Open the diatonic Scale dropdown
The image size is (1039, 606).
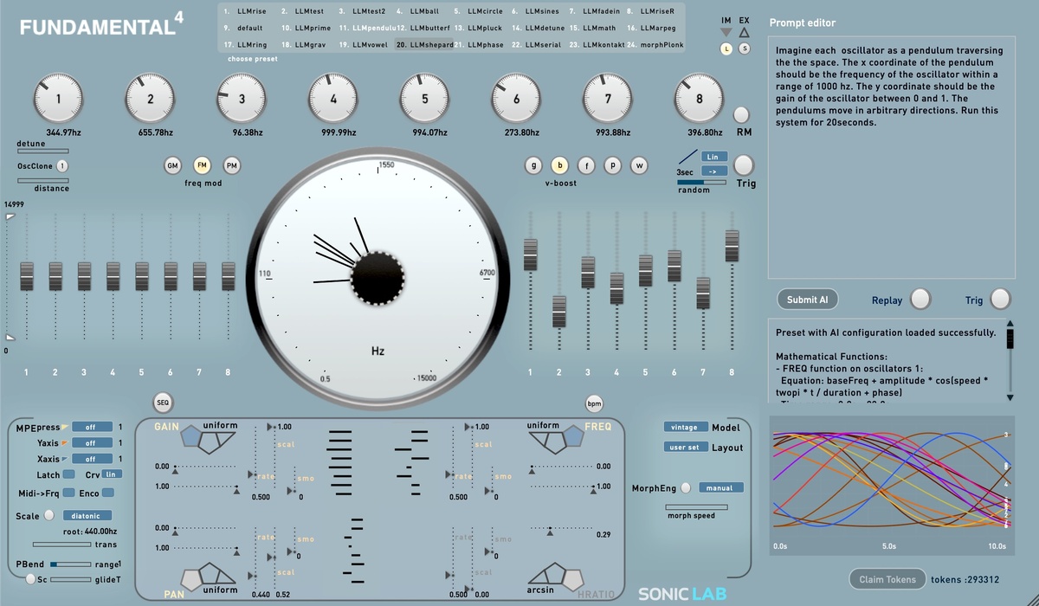click(x=86, y=516)
